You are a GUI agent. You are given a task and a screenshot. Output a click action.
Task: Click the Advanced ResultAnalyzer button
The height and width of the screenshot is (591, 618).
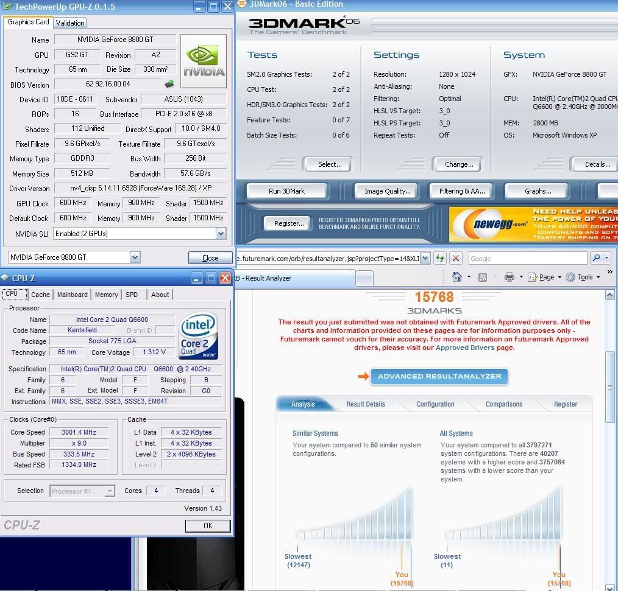(x=439, y=376)
